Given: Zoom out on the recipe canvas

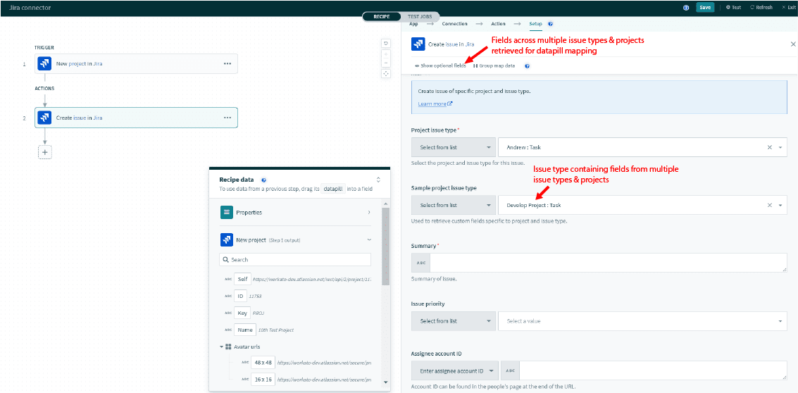Looking at the screenshot, I should [386, 63].
